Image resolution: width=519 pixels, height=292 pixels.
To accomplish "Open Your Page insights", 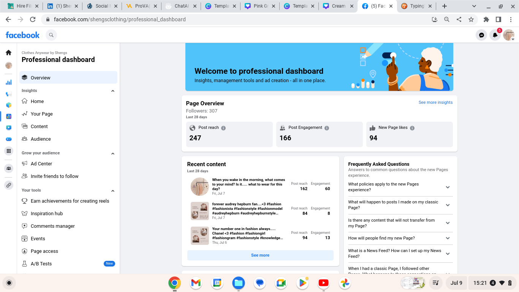I will point(68,114).
